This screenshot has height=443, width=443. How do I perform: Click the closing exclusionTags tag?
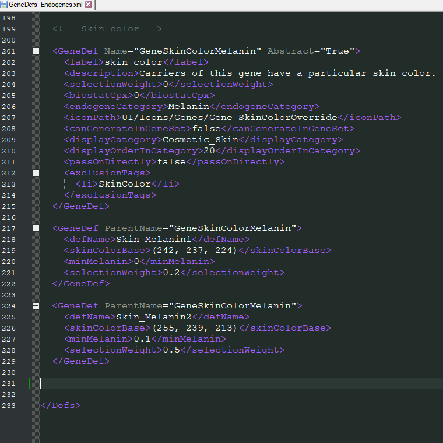(x=110, y=195)
